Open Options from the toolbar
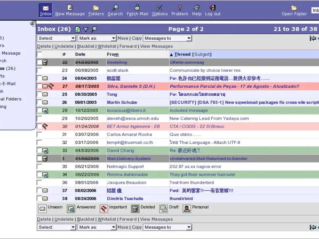 pyautogui.click(x=160, y=8)
